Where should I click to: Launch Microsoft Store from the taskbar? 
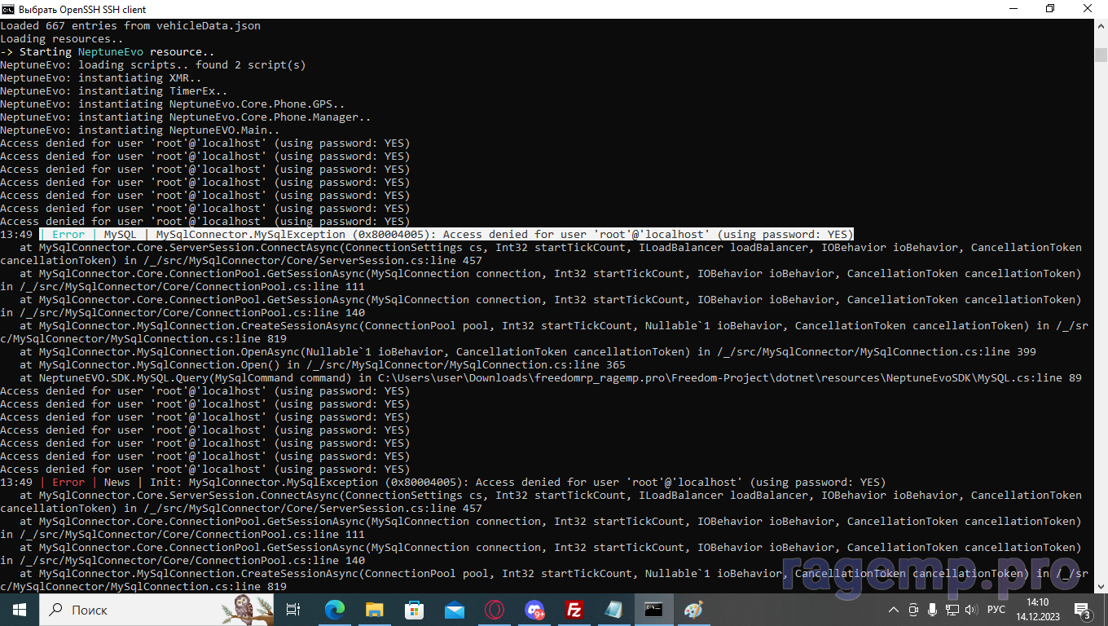point(415,609)
